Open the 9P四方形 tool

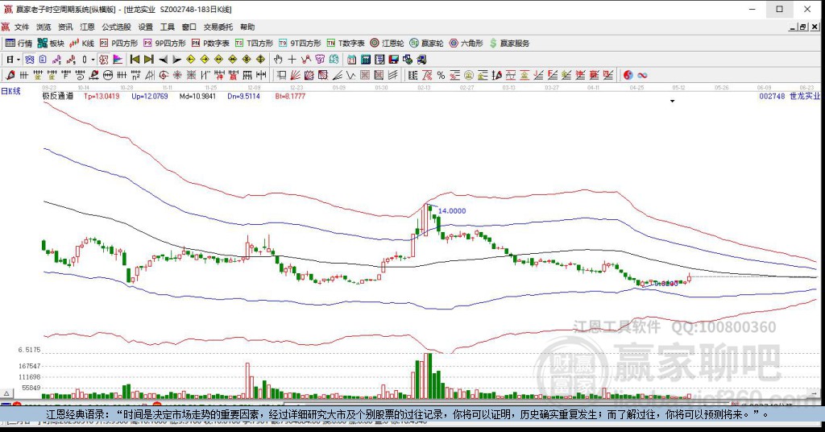[164, 44]
